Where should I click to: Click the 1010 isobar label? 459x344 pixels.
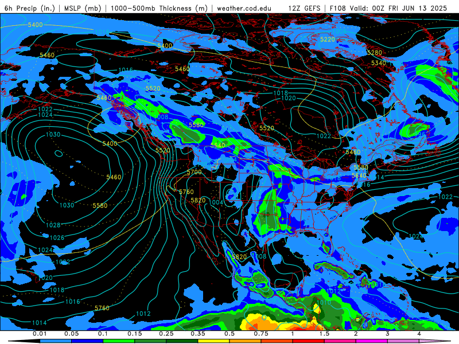point(324,302)
